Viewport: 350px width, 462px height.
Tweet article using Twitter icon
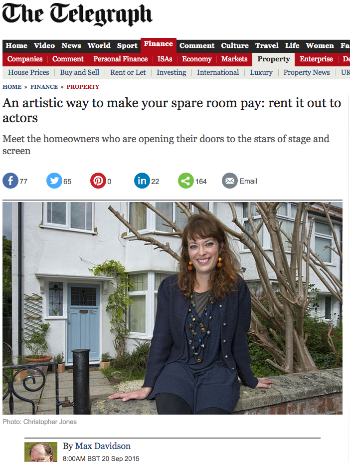54,181
